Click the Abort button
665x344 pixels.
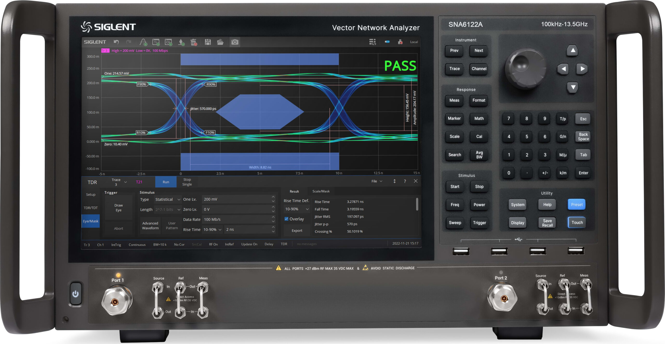[x=119, y=228]
